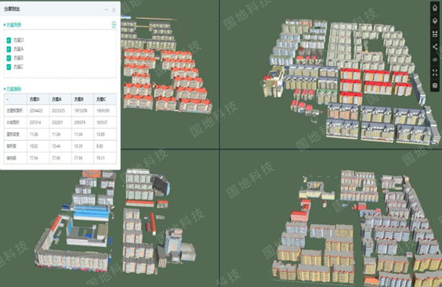Uncheck the 方案D checkbox
Screen dimensions: 442x287
pyautogui.click(x=9, y=40)
